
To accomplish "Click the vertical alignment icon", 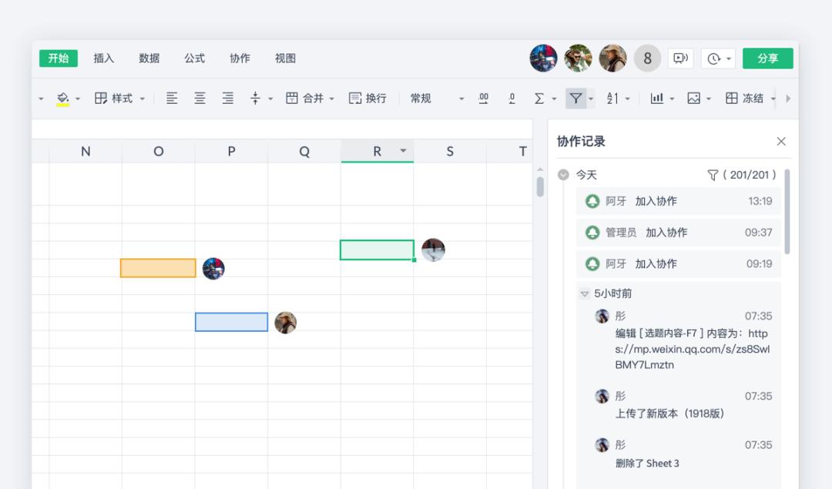I will click(x=255, y=98).
